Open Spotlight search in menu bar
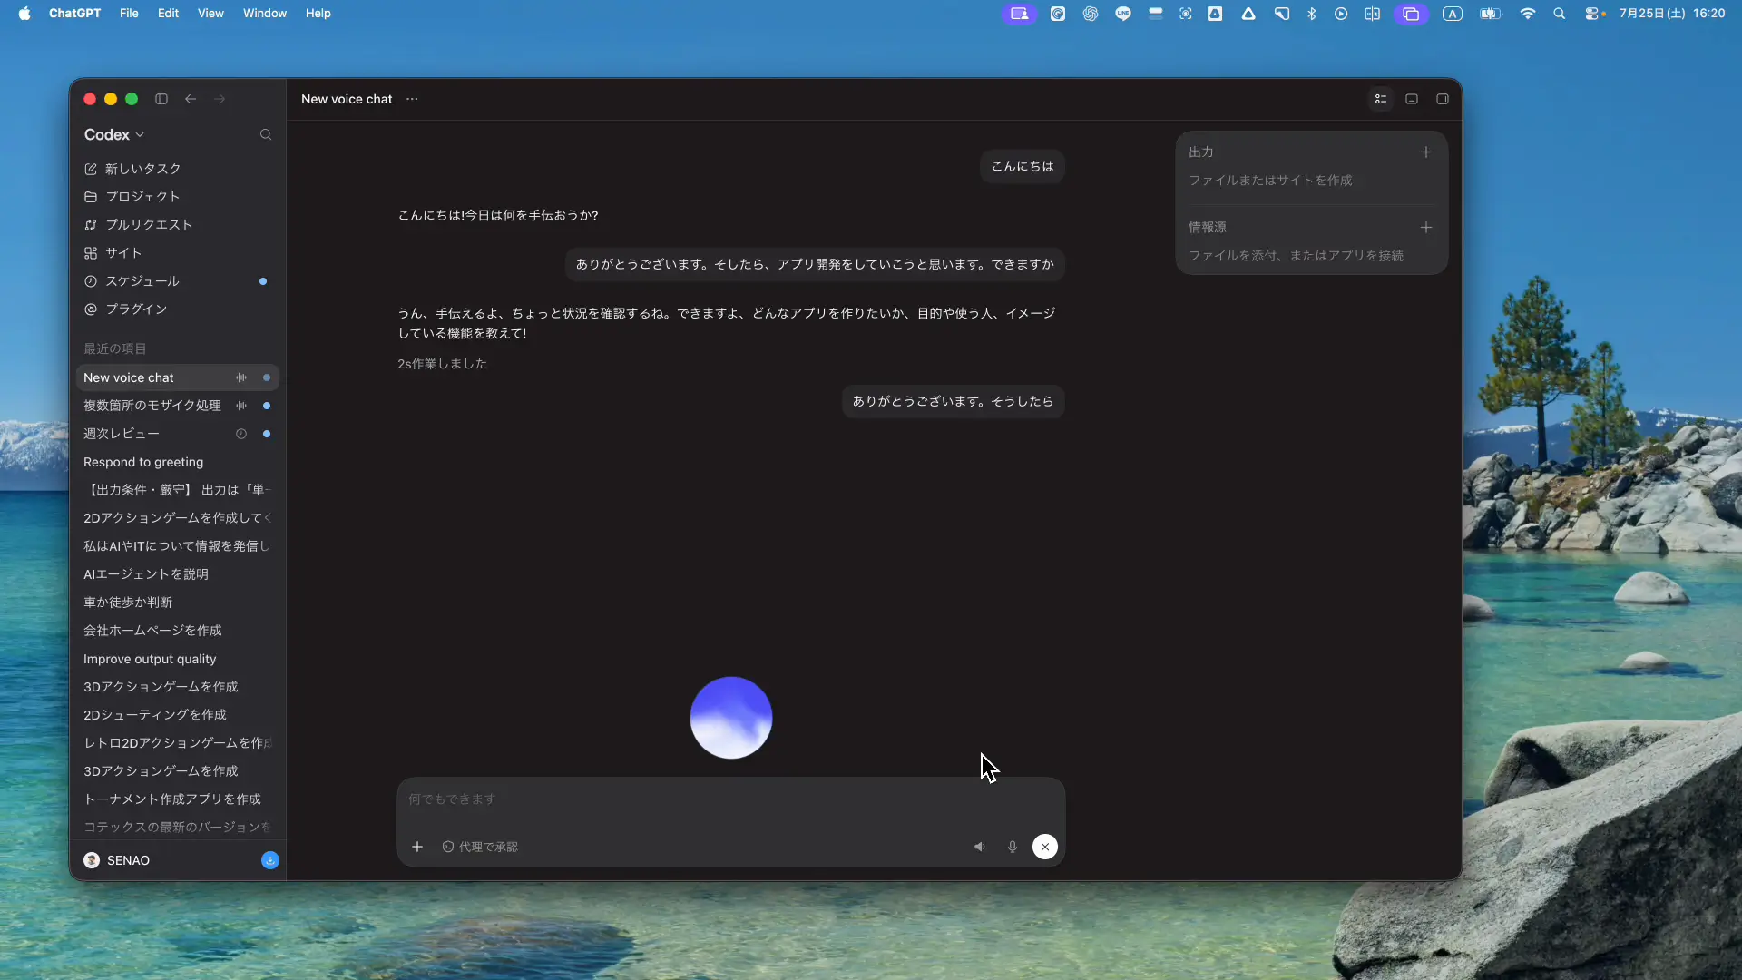This screenshot has height=980, width=1742. [1560, 14]
